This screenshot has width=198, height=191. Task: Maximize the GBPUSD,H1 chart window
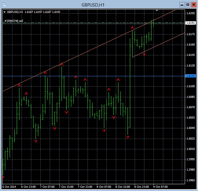[188, 5]
